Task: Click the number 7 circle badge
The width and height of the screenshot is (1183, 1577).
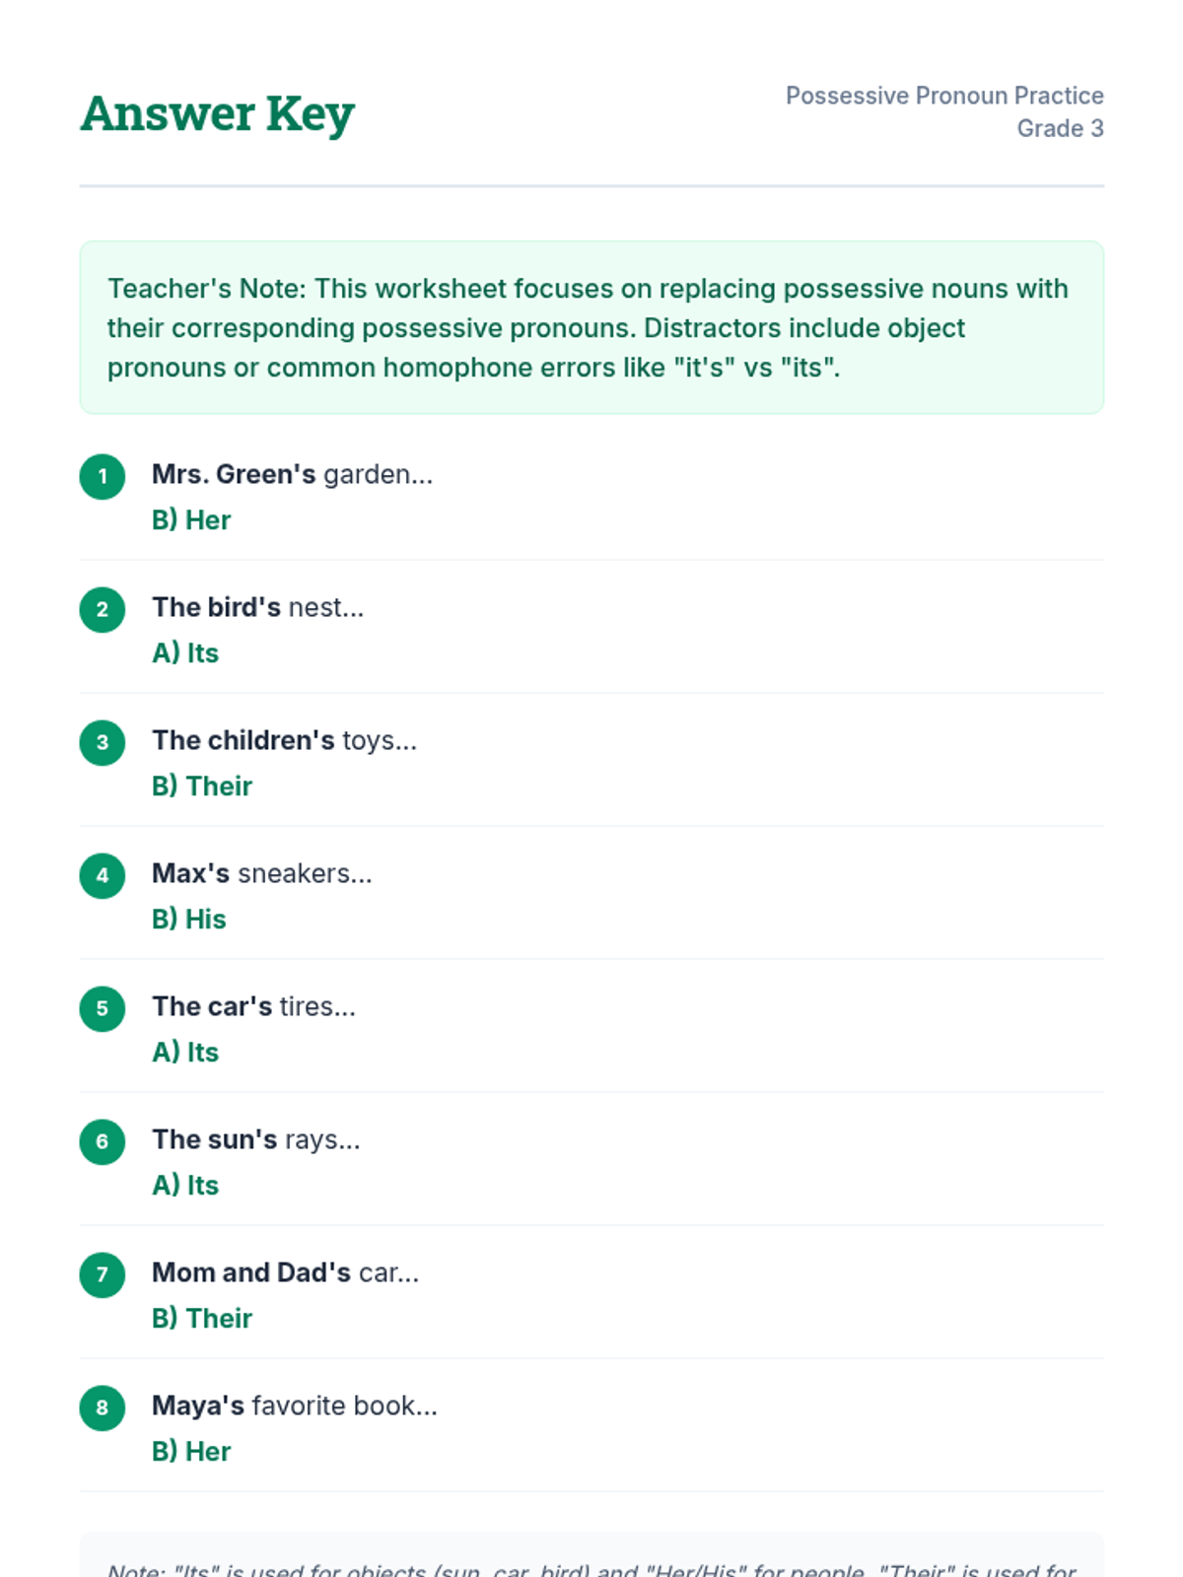Action: coord(102,1275)
